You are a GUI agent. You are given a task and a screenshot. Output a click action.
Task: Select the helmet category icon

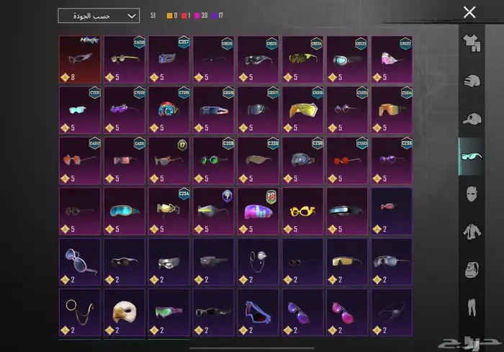(x=472, y=81)
